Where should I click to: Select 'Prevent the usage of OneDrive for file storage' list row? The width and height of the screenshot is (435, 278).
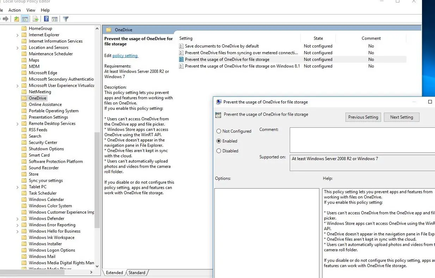click(x=293, y=59)
